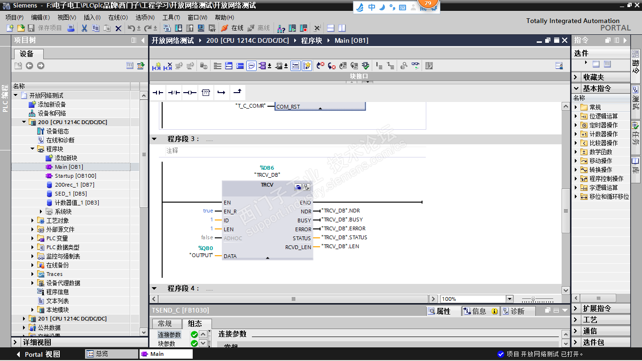The height and width of the screenshot is (361, 642).
Task: Select the 设备 tab in project tree
Action: (27, 54)
